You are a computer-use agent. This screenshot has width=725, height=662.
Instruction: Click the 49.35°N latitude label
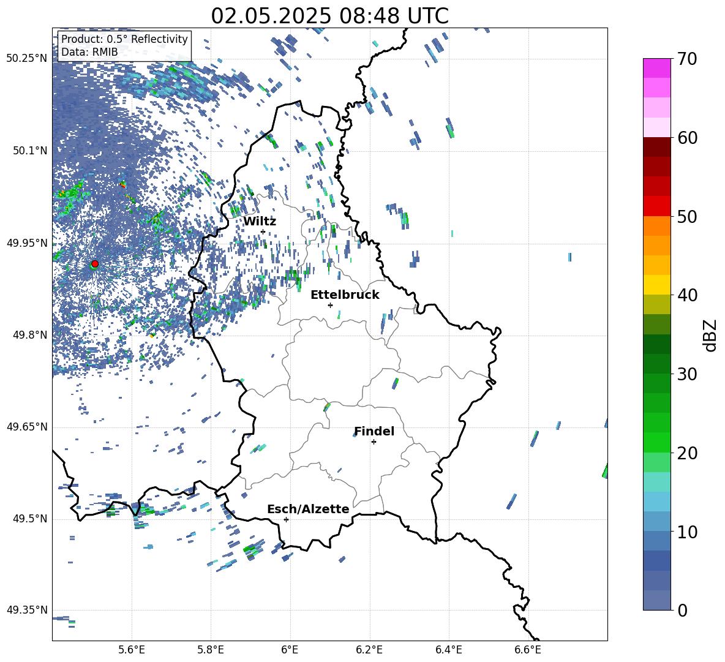(27, 610)
